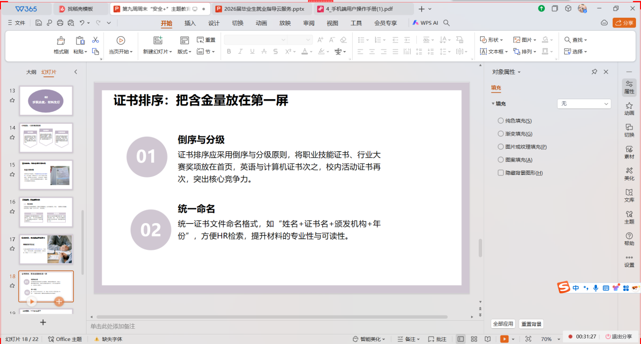
Task: Switch to slide sorter view in status bar
Action: [474, 339]
